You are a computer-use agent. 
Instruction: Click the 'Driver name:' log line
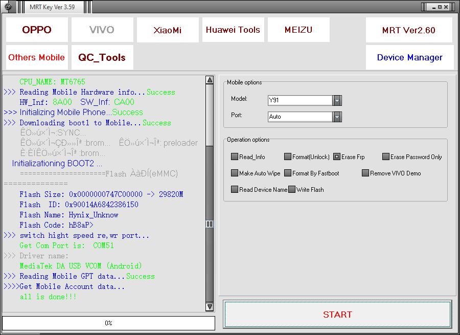pos(36,256)
